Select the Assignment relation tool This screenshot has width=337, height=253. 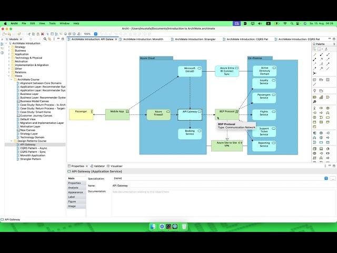[x=315, y=59]
